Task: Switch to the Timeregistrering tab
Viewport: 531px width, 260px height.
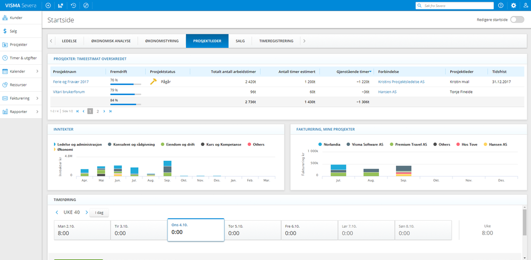Action: pos(276,41)
